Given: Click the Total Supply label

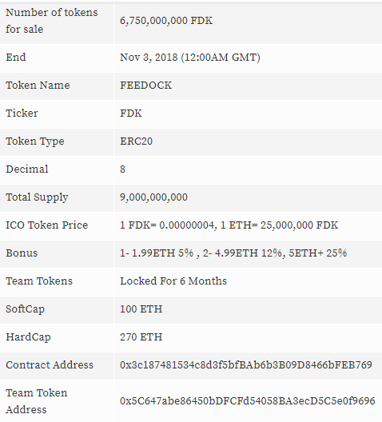Looking at the screenshot, I should tap(37, 197).
